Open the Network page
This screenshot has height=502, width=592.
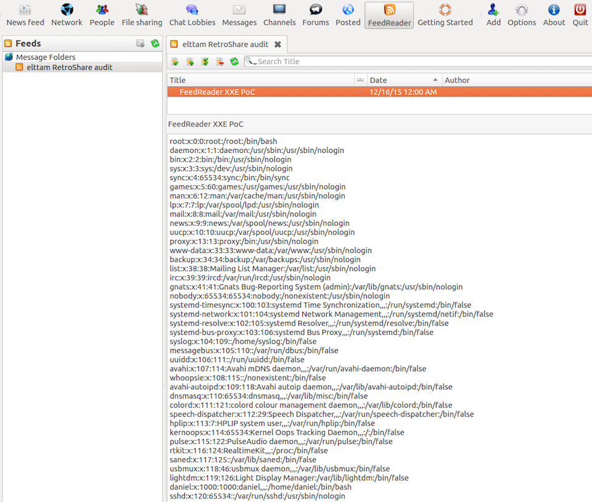[x=67, y=15]
